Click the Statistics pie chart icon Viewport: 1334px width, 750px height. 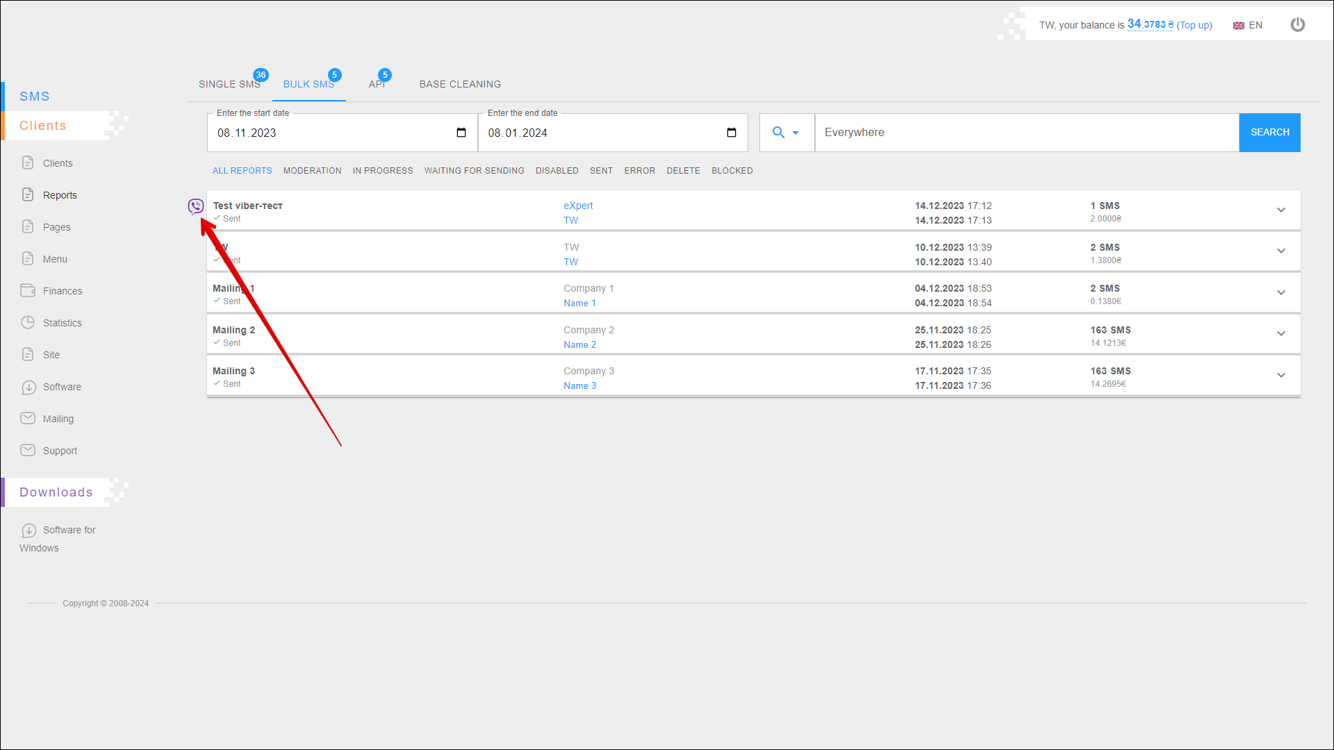pyautogui.click(x=28, y=322)
